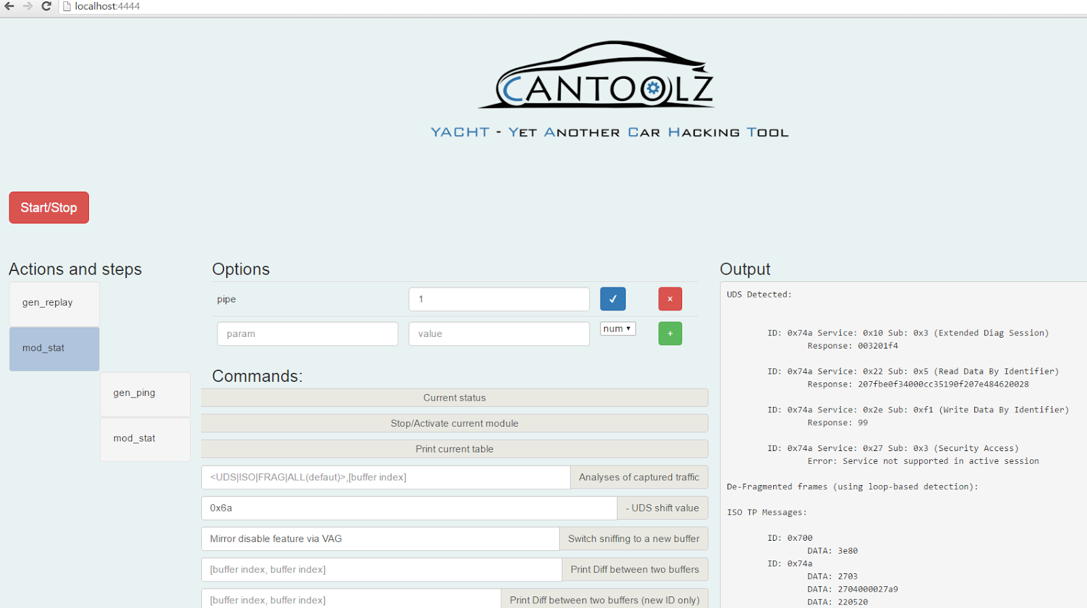This screenshot has height=608, width=1087.
Task: Click the 0x6a shift value field
Action: coord(410,508)
